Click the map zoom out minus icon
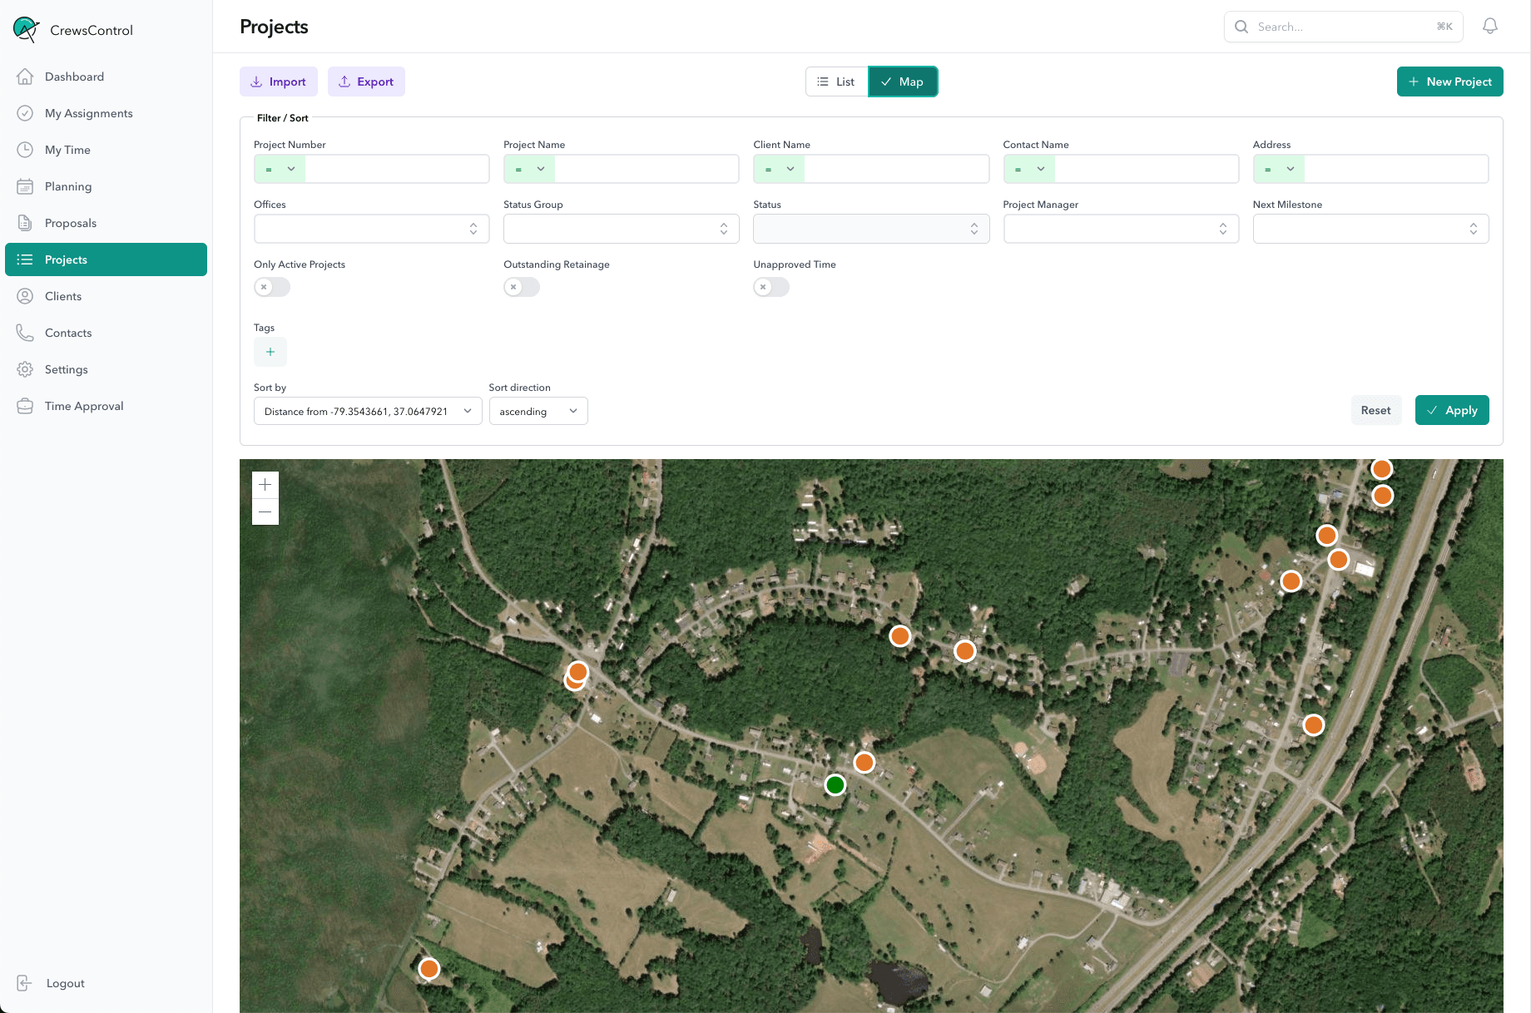1531x1013 pixels. pos(265,511)
